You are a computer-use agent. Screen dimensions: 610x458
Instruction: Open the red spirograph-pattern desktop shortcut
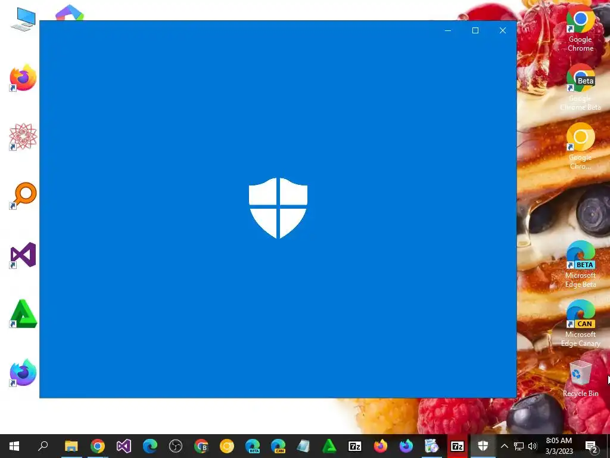[x=23, y=137]
